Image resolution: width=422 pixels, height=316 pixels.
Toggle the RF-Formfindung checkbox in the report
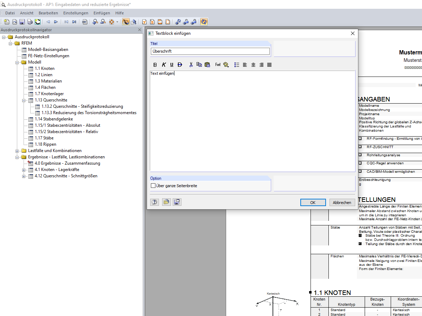click(x=360, y=139)
